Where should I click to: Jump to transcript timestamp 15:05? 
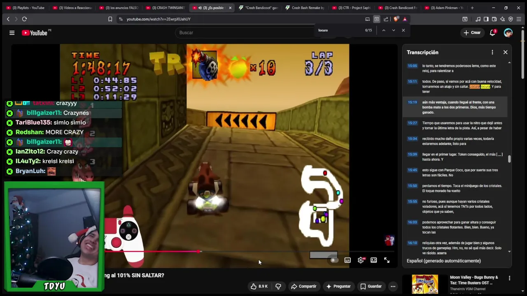point(412,66)
